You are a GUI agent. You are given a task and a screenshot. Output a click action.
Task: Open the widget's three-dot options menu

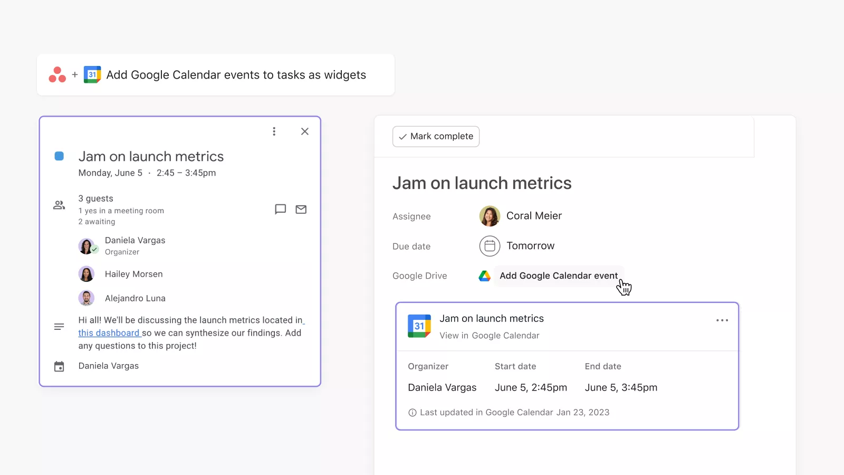click(x=722, y=320)
